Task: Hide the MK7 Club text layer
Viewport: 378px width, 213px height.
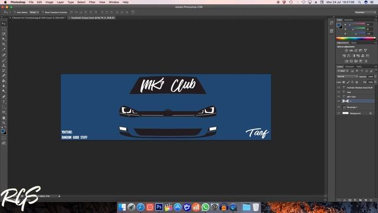Action: (338, 96)
